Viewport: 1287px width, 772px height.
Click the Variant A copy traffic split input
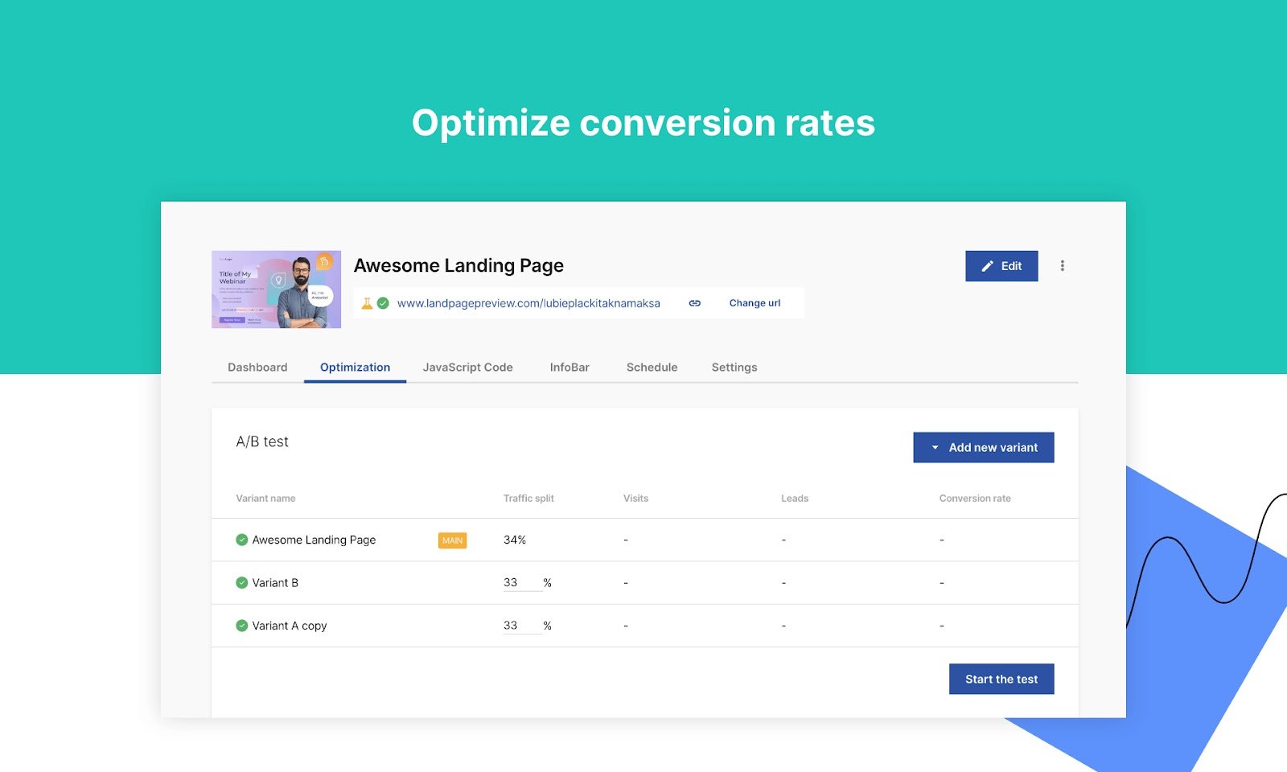click(521, 624)
